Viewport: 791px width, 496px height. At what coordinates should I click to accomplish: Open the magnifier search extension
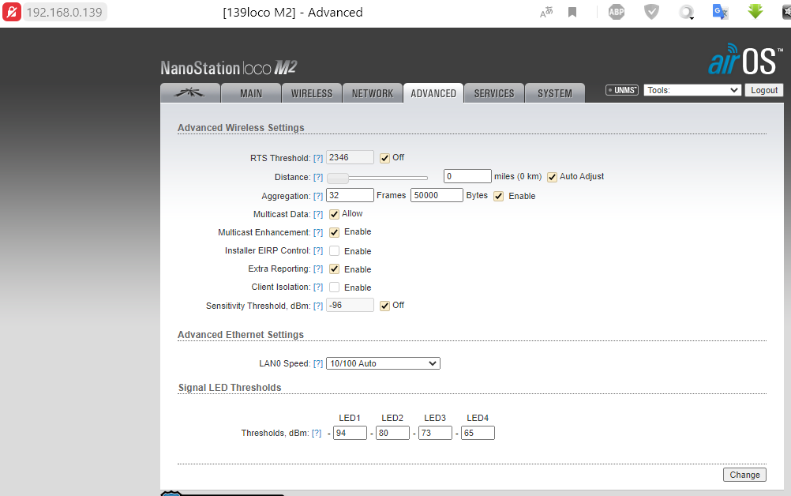[686, 12]
